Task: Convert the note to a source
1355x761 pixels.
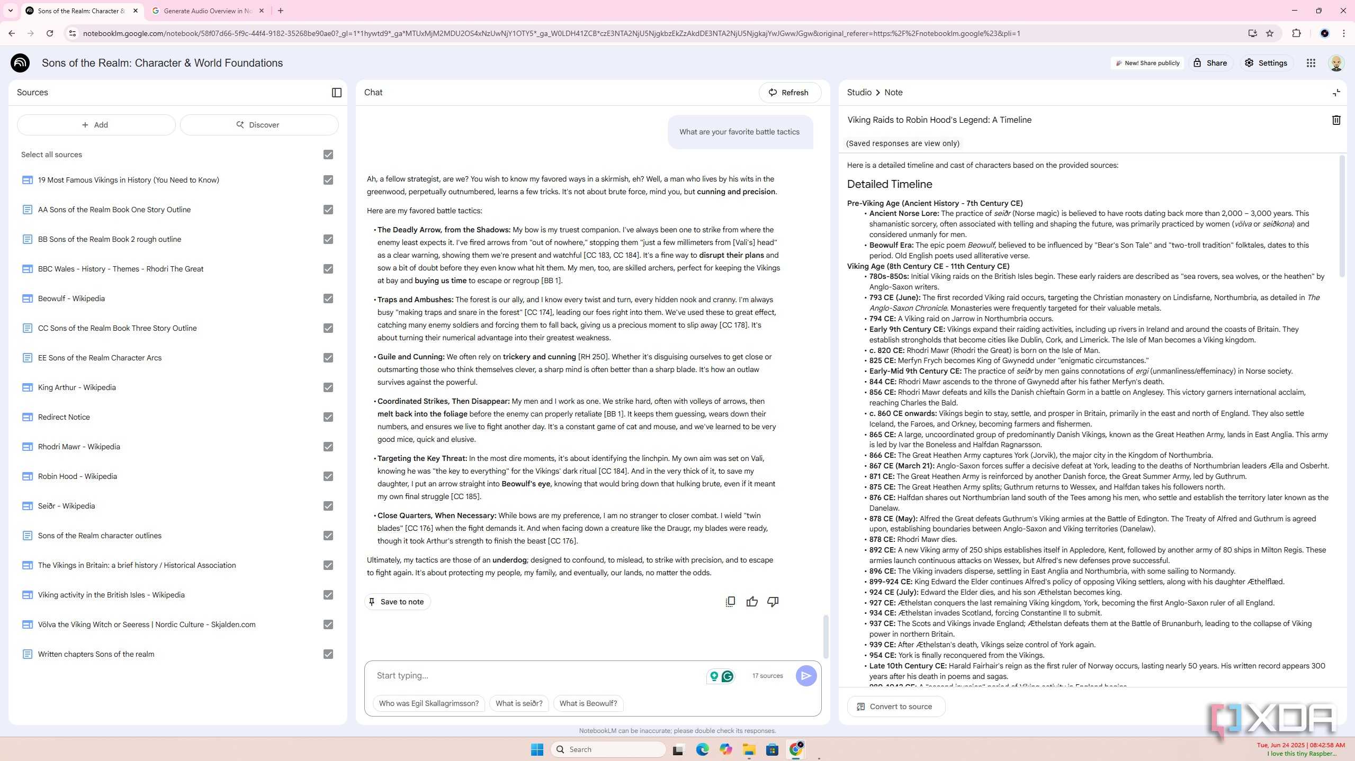Action: click(896, 706)
